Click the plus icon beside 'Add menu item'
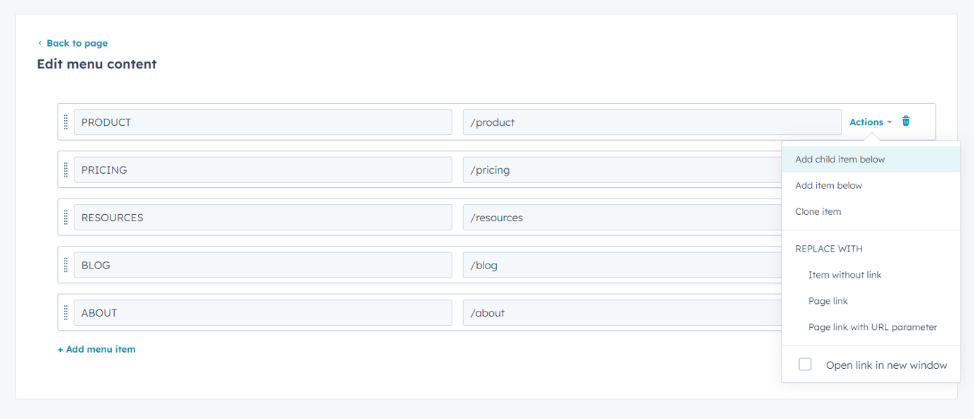974x419 pixels. (x=59, y=349)
